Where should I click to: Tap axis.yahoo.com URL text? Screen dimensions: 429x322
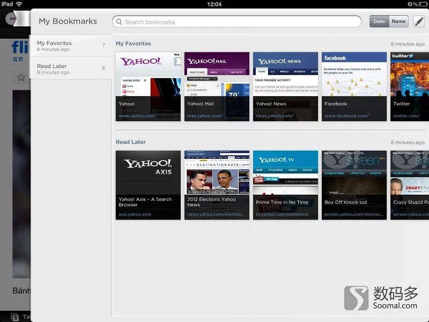(135, 214)
